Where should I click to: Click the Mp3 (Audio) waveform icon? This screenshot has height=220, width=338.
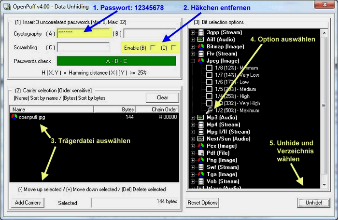(201, 118)
